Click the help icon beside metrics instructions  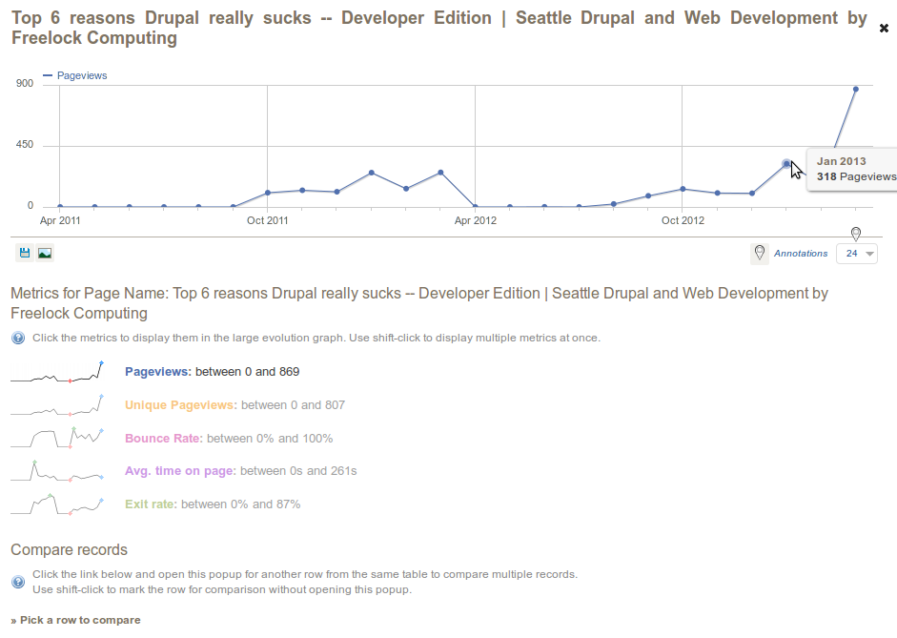[x=18, y=338]
